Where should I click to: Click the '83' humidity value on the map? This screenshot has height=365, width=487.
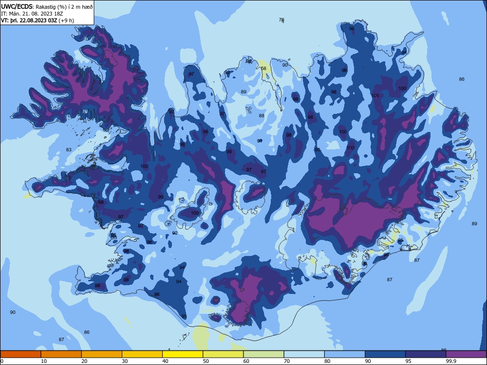click(69, 149)
